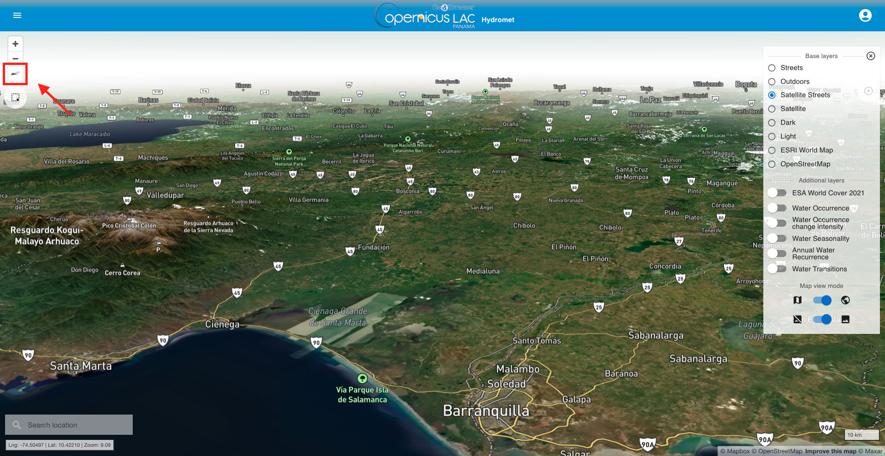This screenshot has height=456, width=885.
Task: Click the Search location field
Action: pos(69,425)
